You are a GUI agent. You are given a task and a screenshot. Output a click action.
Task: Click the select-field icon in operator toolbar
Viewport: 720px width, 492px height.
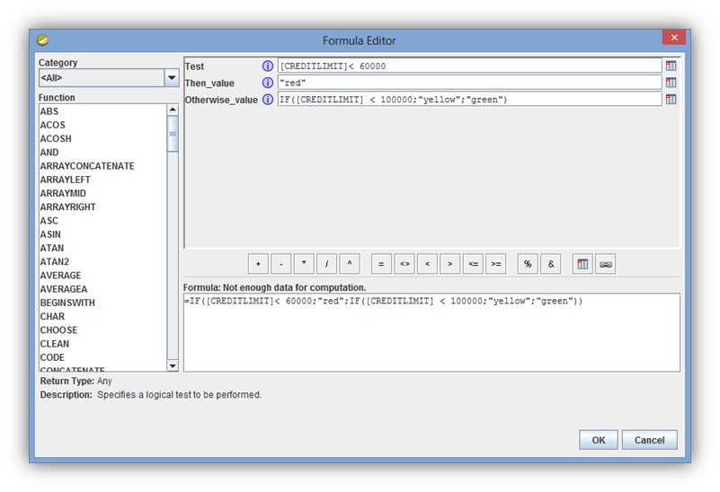(582, 264)
